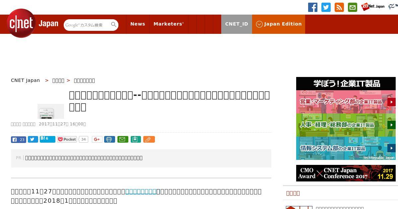Open the green newsletter mail icon
This screenshot has height=209, width=398.
coord(353,7)
